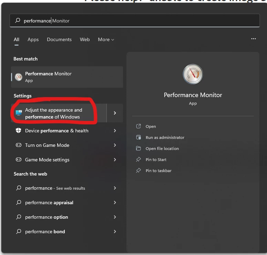Open the three-dots options menu

click(253, 39)
